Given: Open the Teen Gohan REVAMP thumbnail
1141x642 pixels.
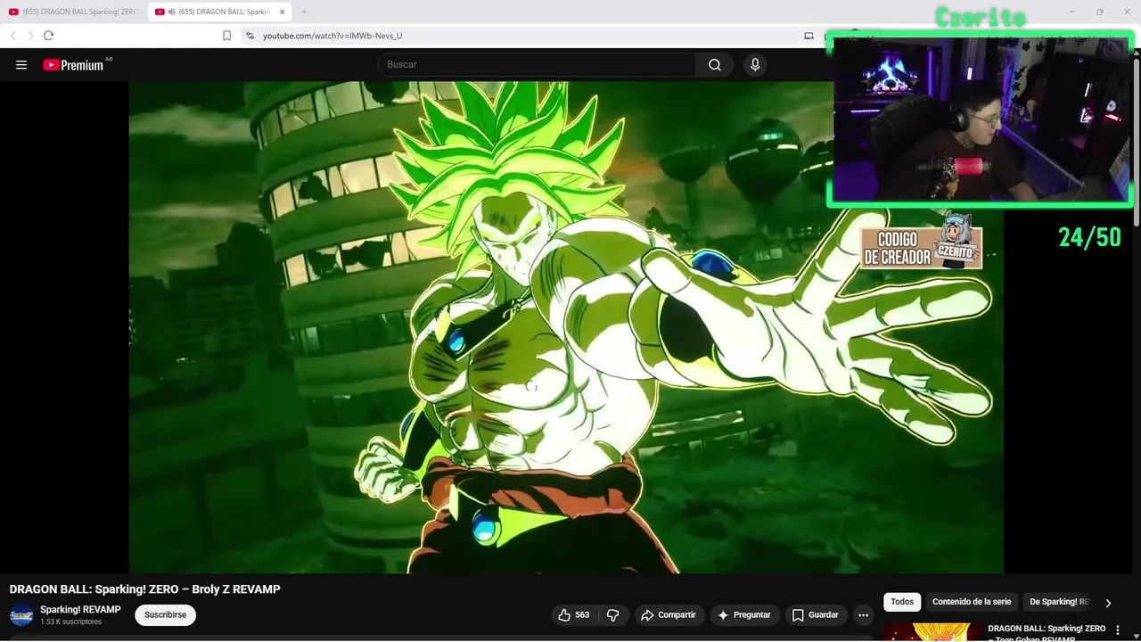Looking at the screenshot, I should 932,632.
